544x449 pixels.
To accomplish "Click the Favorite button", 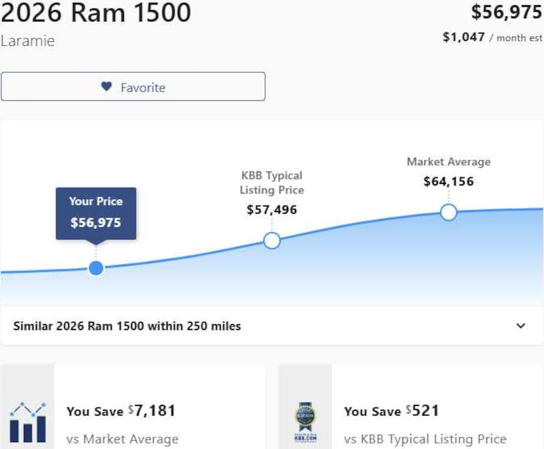I will (133, 87).
